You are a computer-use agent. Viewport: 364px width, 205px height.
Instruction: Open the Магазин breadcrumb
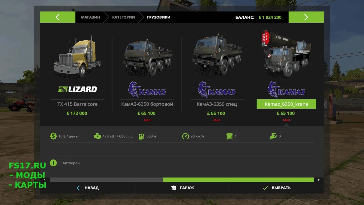(x=91, y=17)
